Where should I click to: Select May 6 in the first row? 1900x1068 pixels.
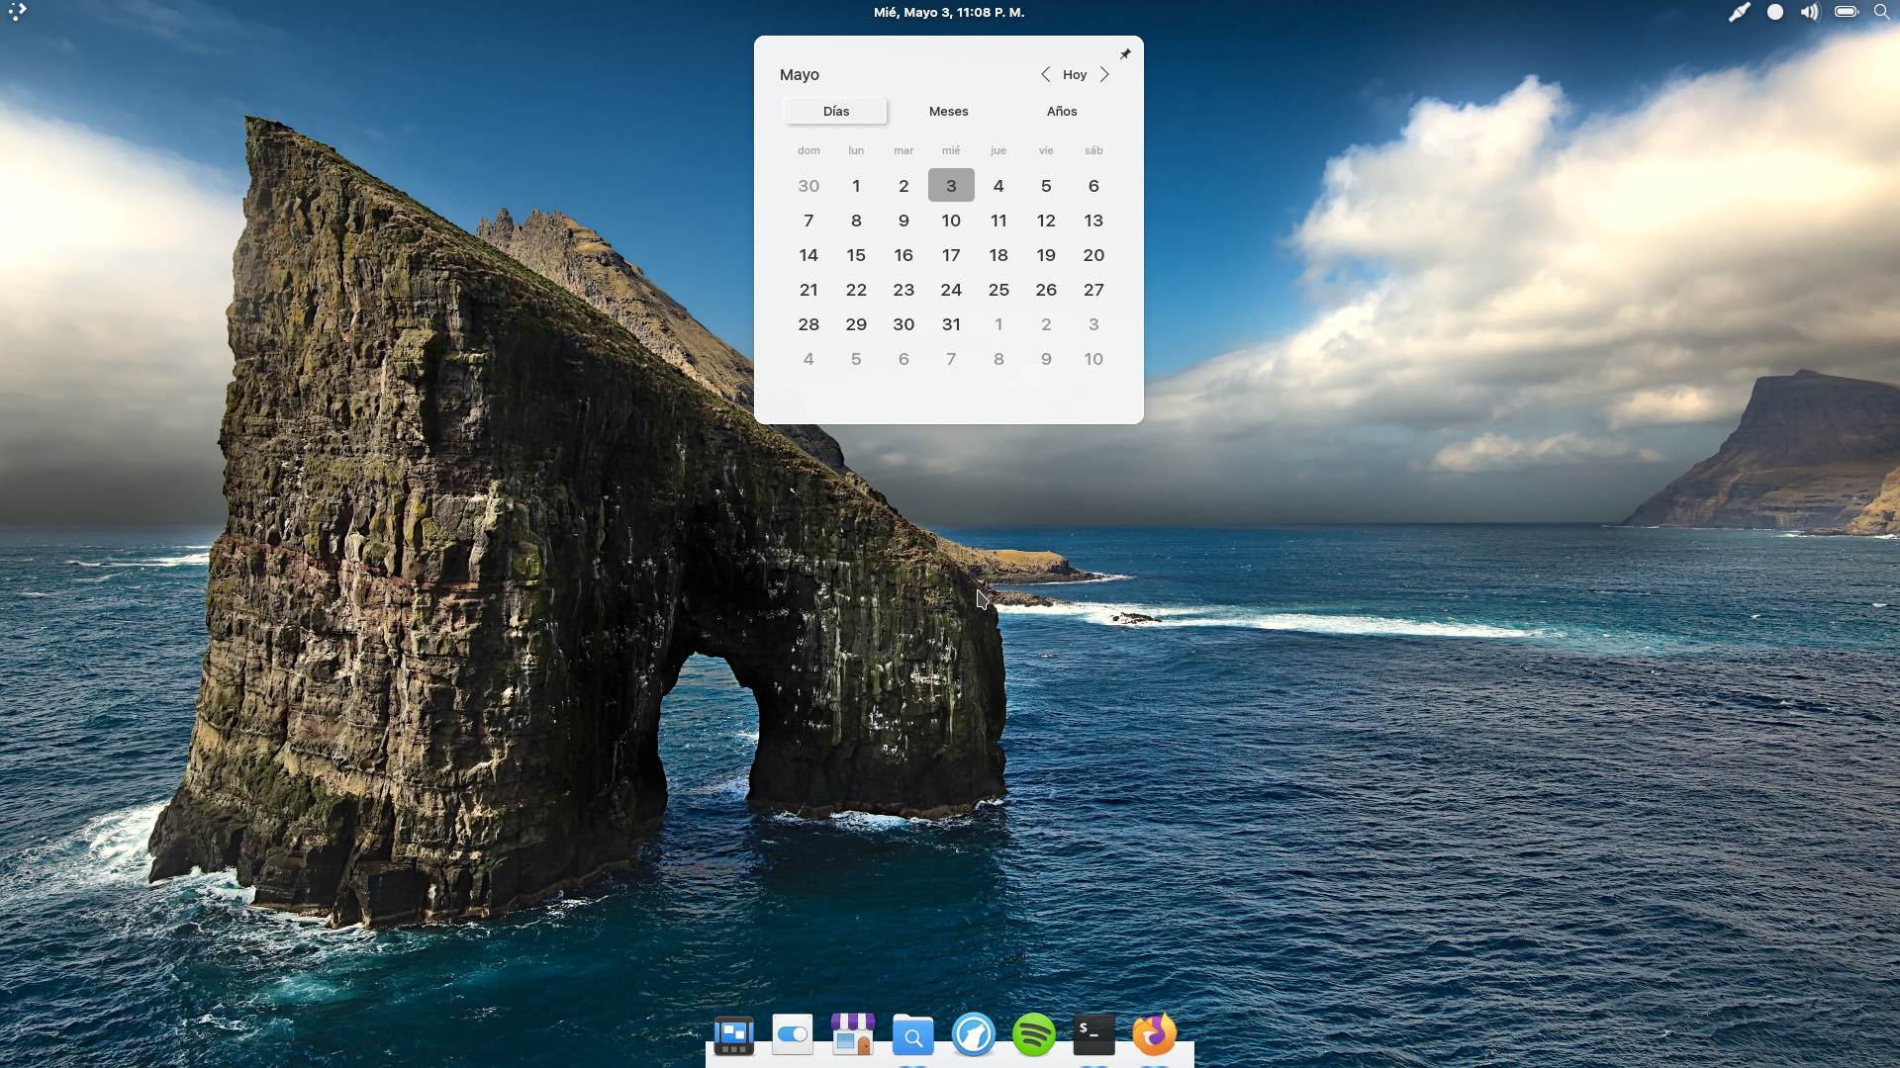coord(1093,186)
